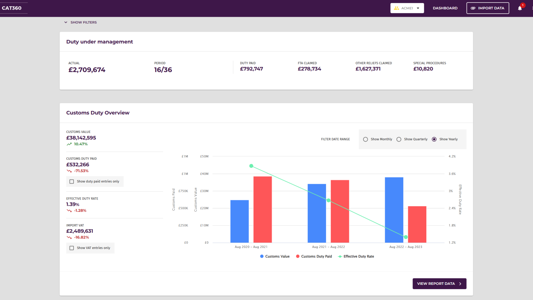The width and height of the screenshot is (533, 300).
Task: Select the Show Monthly radio option
Action: click(x=365, y=139)
